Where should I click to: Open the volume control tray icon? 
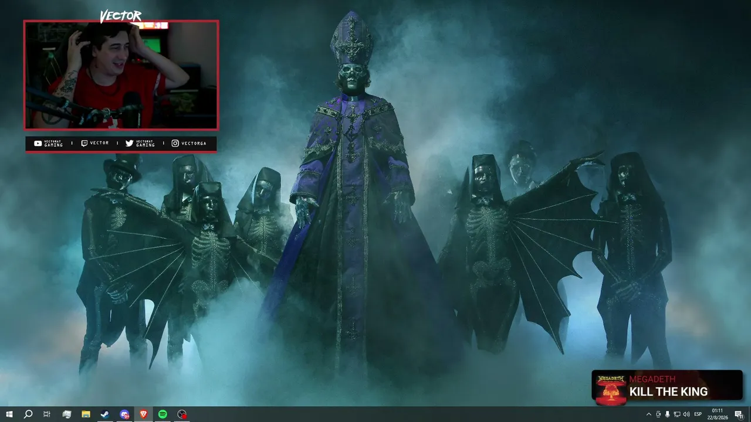click(686, 414)
